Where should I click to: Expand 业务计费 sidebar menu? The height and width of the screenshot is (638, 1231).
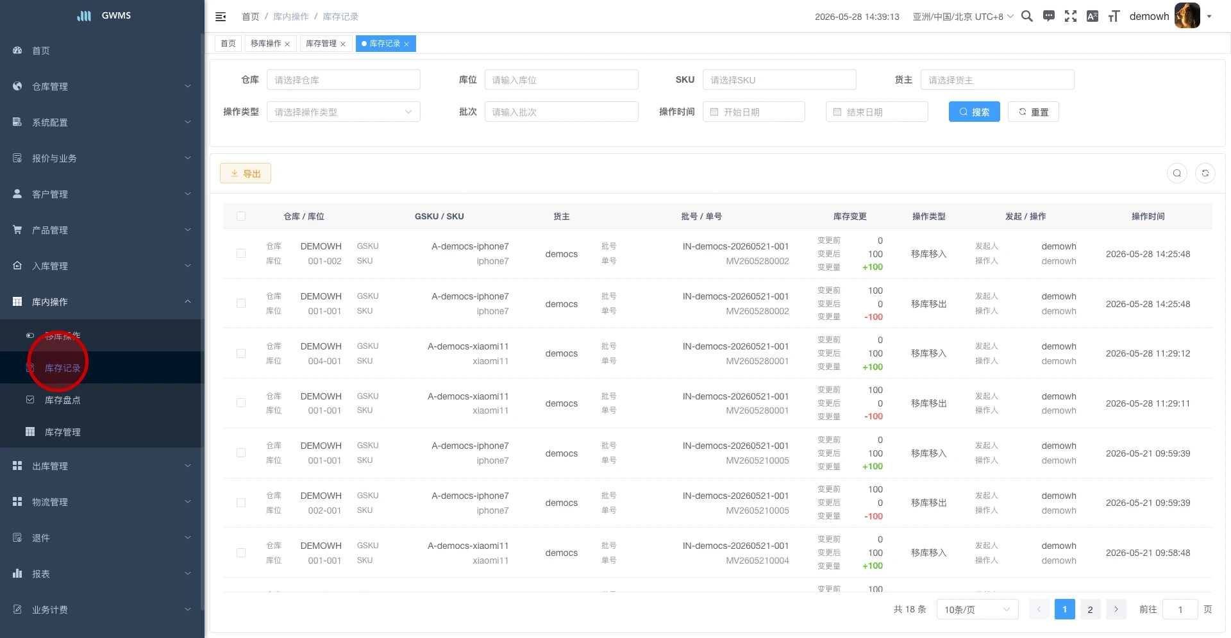click(x=102, y=609)
